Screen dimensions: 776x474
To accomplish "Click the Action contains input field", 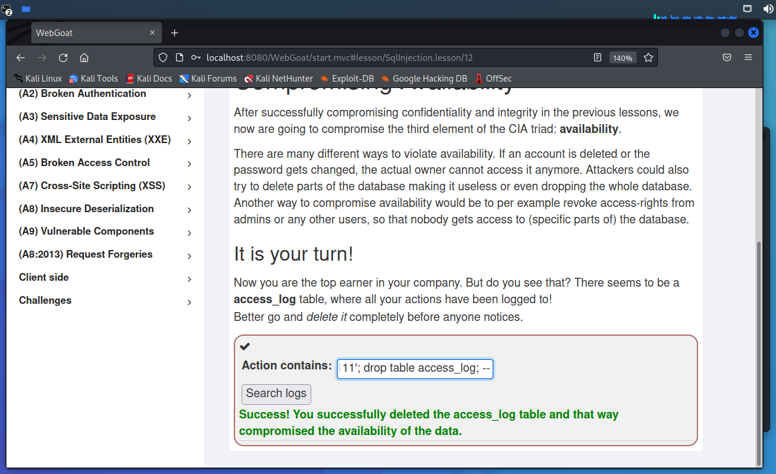I will (x=415, y=368).
